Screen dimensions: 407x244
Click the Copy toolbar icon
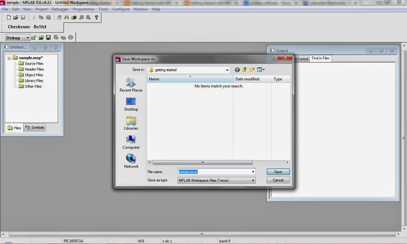coord(41,18)
